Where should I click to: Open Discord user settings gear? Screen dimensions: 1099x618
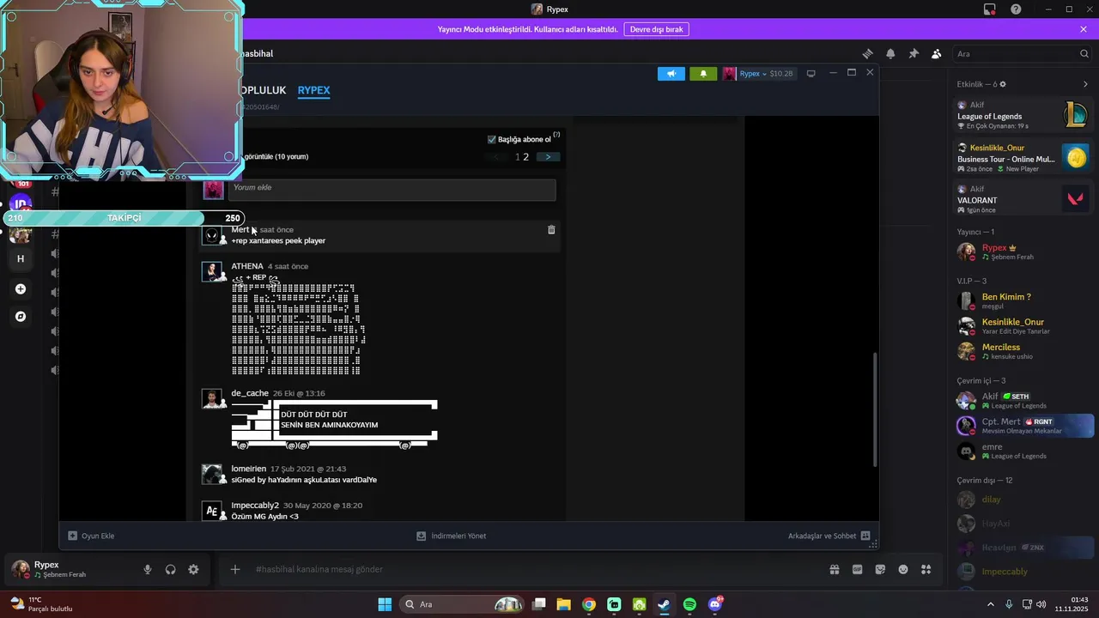click(x=193, y=569)
